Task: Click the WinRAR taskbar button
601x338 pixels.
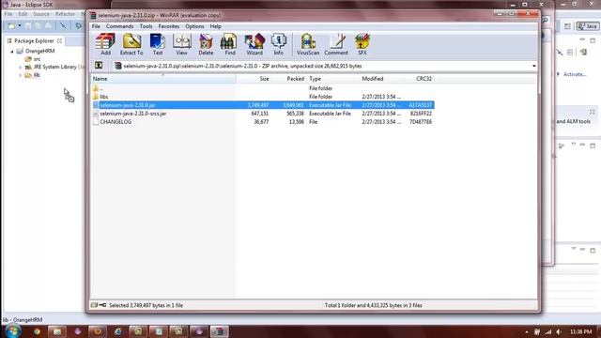Action: (219, 331)
